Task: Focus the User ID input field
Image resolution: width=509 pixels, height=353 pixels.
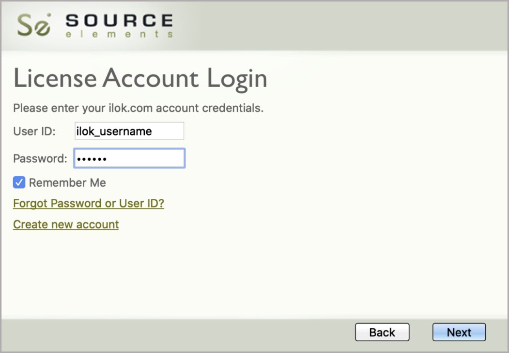Action: click(129, 131)
